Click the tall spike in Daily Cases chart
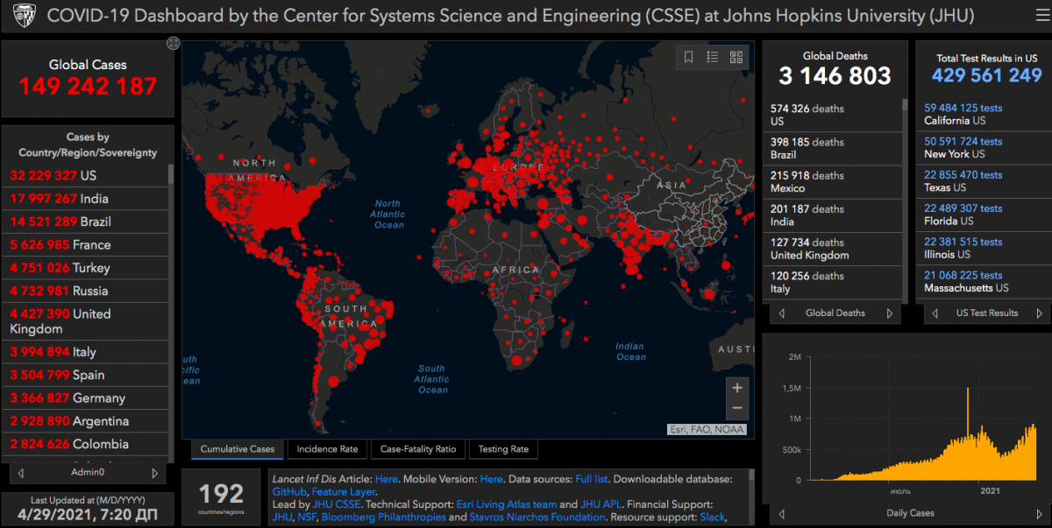The height and width of the screenshot is (528, 1052). (x=968, y=433)
